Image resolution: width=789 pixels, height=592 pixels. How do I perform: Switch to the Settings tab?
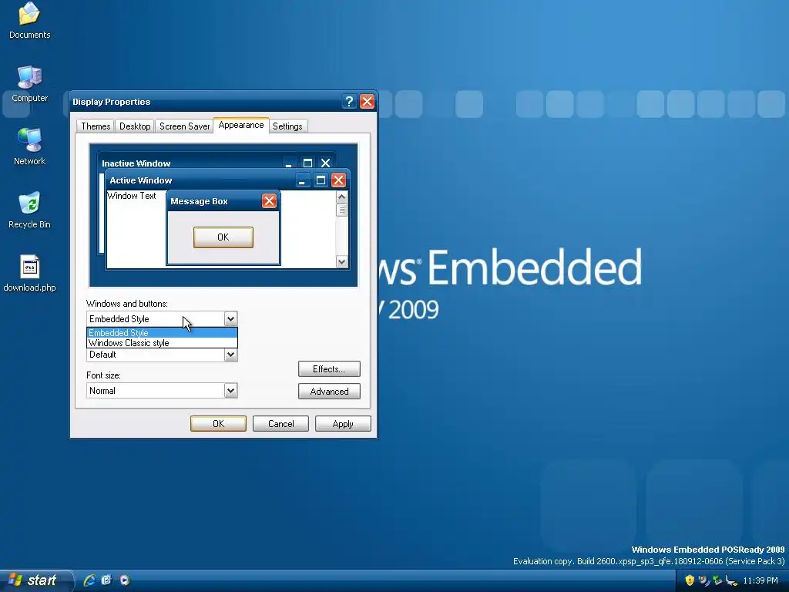(x=287, y=126)
